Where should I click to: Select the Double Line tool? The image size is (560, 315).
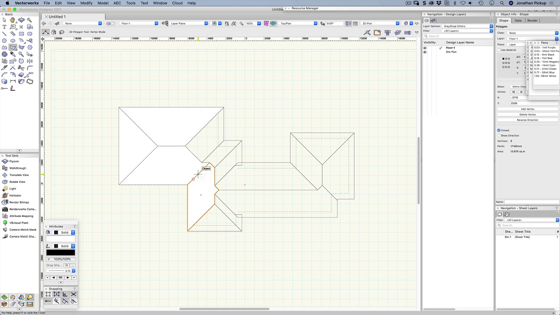click(x=13, y=34)
